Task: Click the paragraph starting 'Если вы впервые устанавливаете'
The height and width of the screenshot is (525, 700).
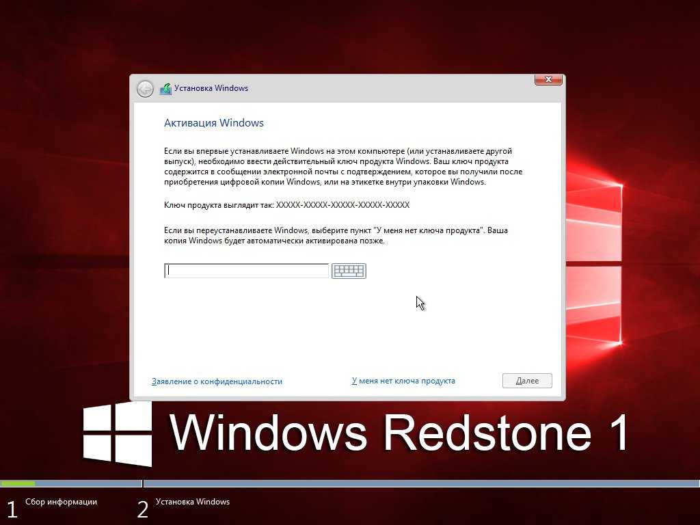Action: point(343,167)
